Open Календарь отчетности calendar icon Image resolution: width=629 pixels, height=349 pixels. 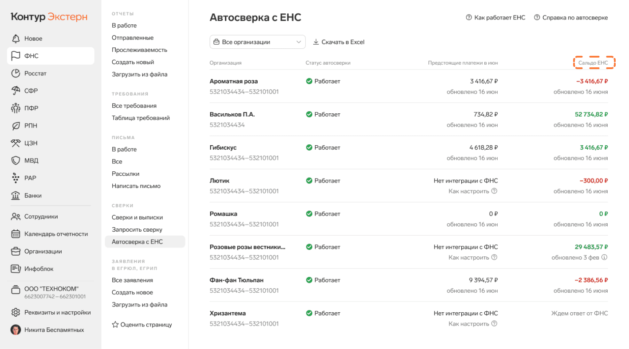[16, 234]
